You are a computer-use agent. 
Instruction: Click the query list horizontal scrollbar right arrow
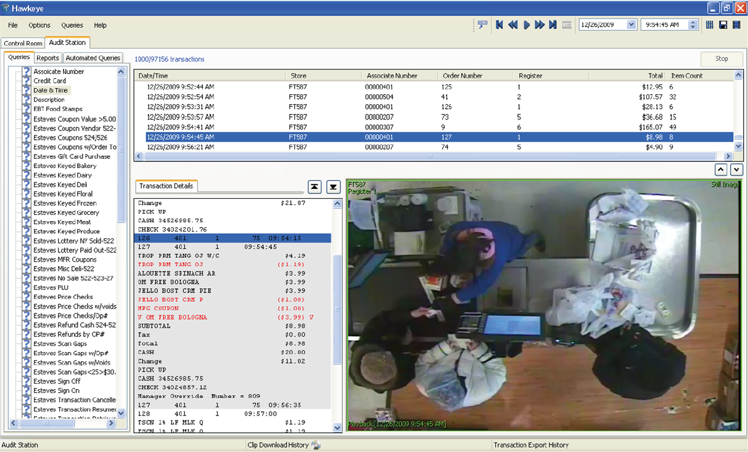point(111,423)
